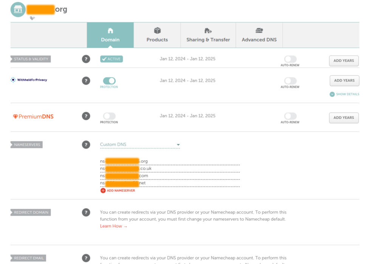Click the help icon next to Redirect Email
The height and width of the screenshot is (264, 387).
[x=86, y=258]
